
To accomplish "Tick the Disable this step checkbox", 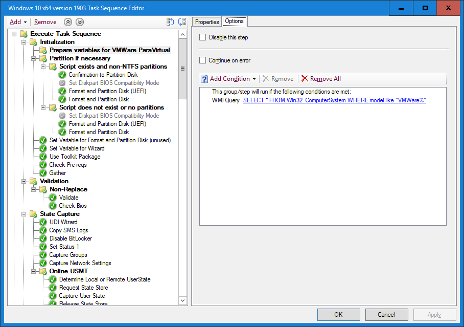I will point(203,37).
